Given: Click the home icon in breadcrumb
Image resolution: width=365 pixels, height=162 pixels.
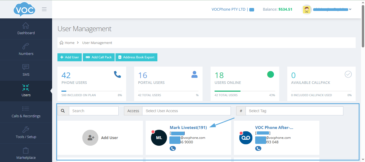Looking at the screenshot, I should [x=61, y=43].
